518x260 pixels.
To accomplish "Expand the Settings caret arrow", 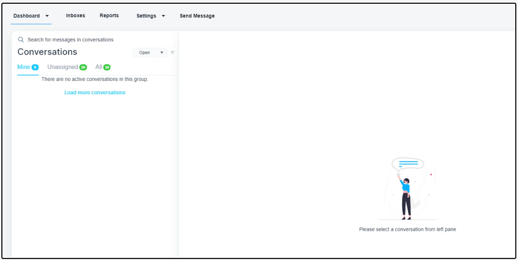I will (x=163, y=16).
